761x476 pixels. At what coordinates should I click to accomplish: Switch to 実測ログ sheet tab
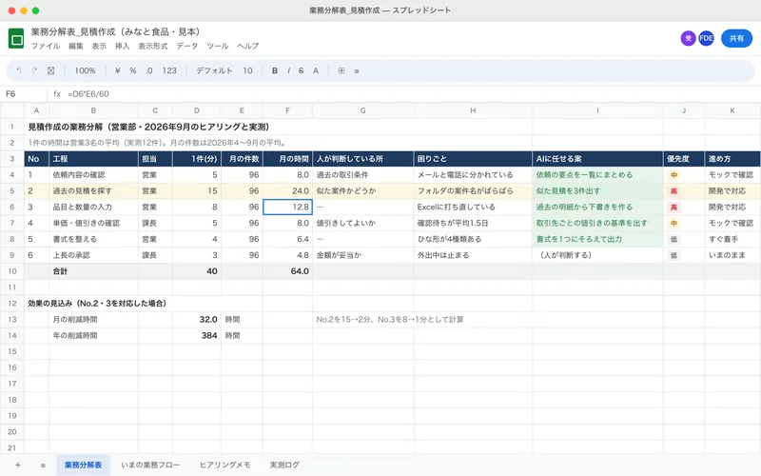coord(284,466)
